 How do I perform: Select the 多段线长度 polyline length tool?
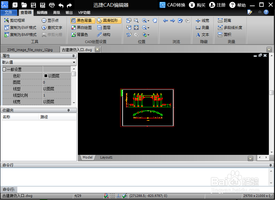point(230,27)
